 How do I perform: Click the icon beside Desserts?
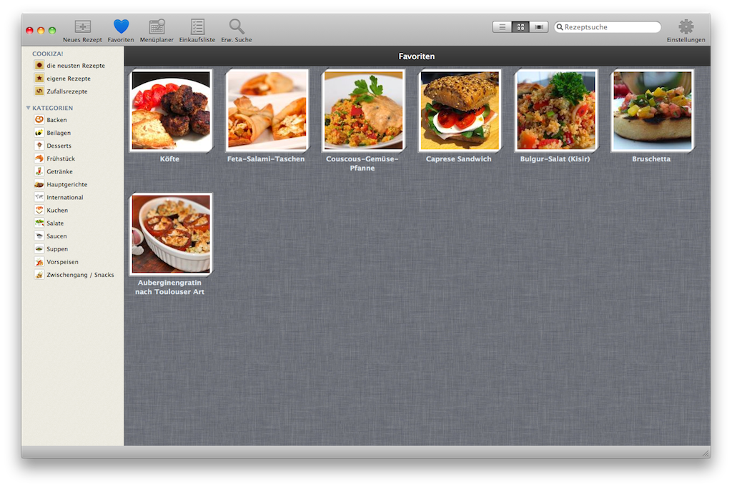pos(39,146)
